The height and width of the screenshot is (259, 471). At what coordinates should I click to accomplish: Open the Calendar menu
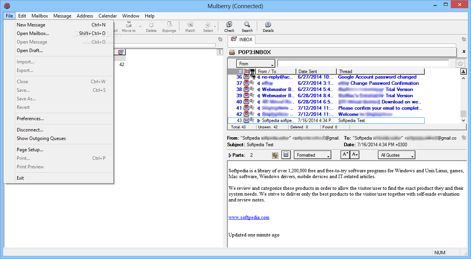coord(107,16)
